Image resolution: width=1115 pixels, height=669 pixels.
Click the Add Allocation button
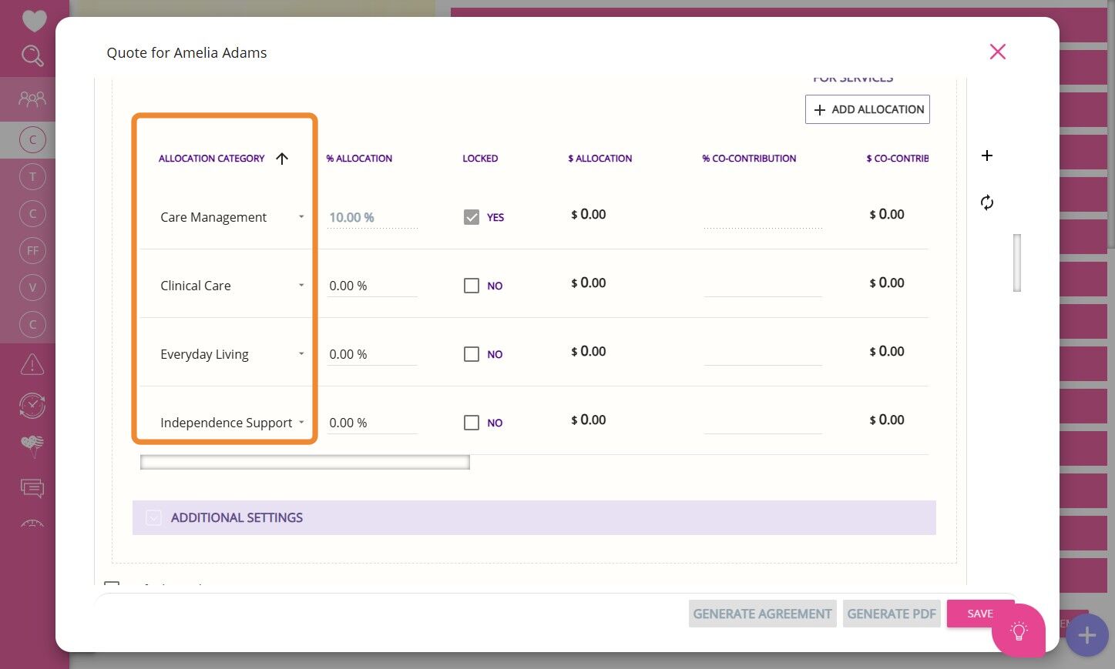click(x=868, y=109)
